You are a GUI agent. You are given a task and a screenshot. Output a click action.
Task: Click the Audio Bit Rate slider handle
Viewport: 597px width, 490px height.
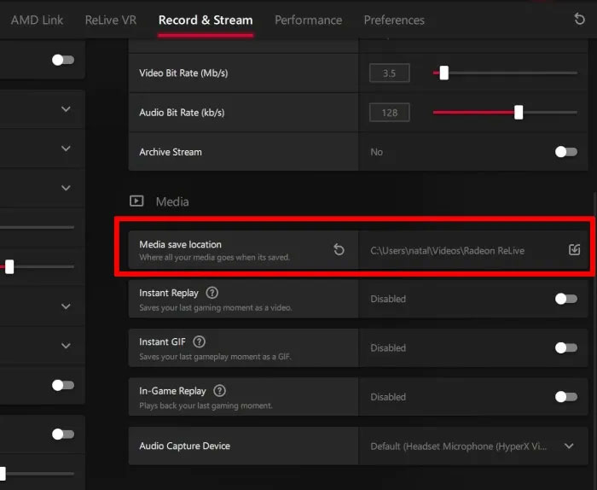coord(519,113)
